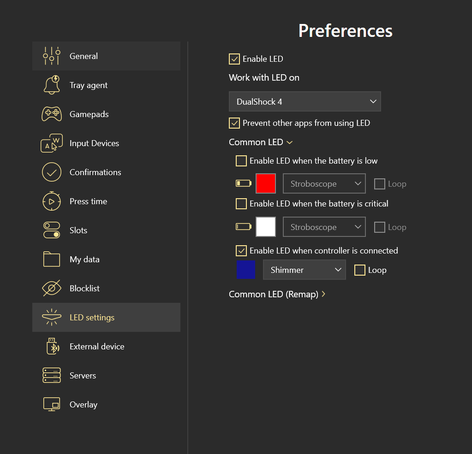Open the DualShock 4 device dropdown
The image size is (472, 454).
click(305, 102)
